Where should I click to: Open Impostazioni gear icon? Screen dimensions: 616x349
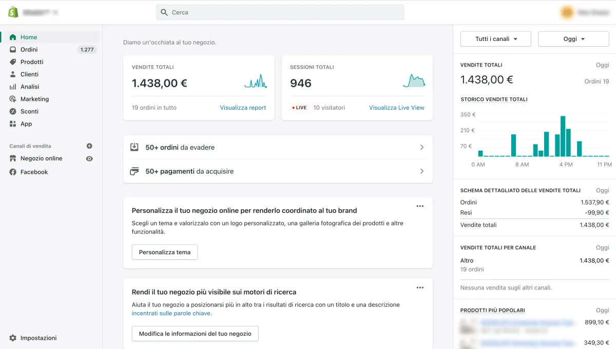coord(13,338)
